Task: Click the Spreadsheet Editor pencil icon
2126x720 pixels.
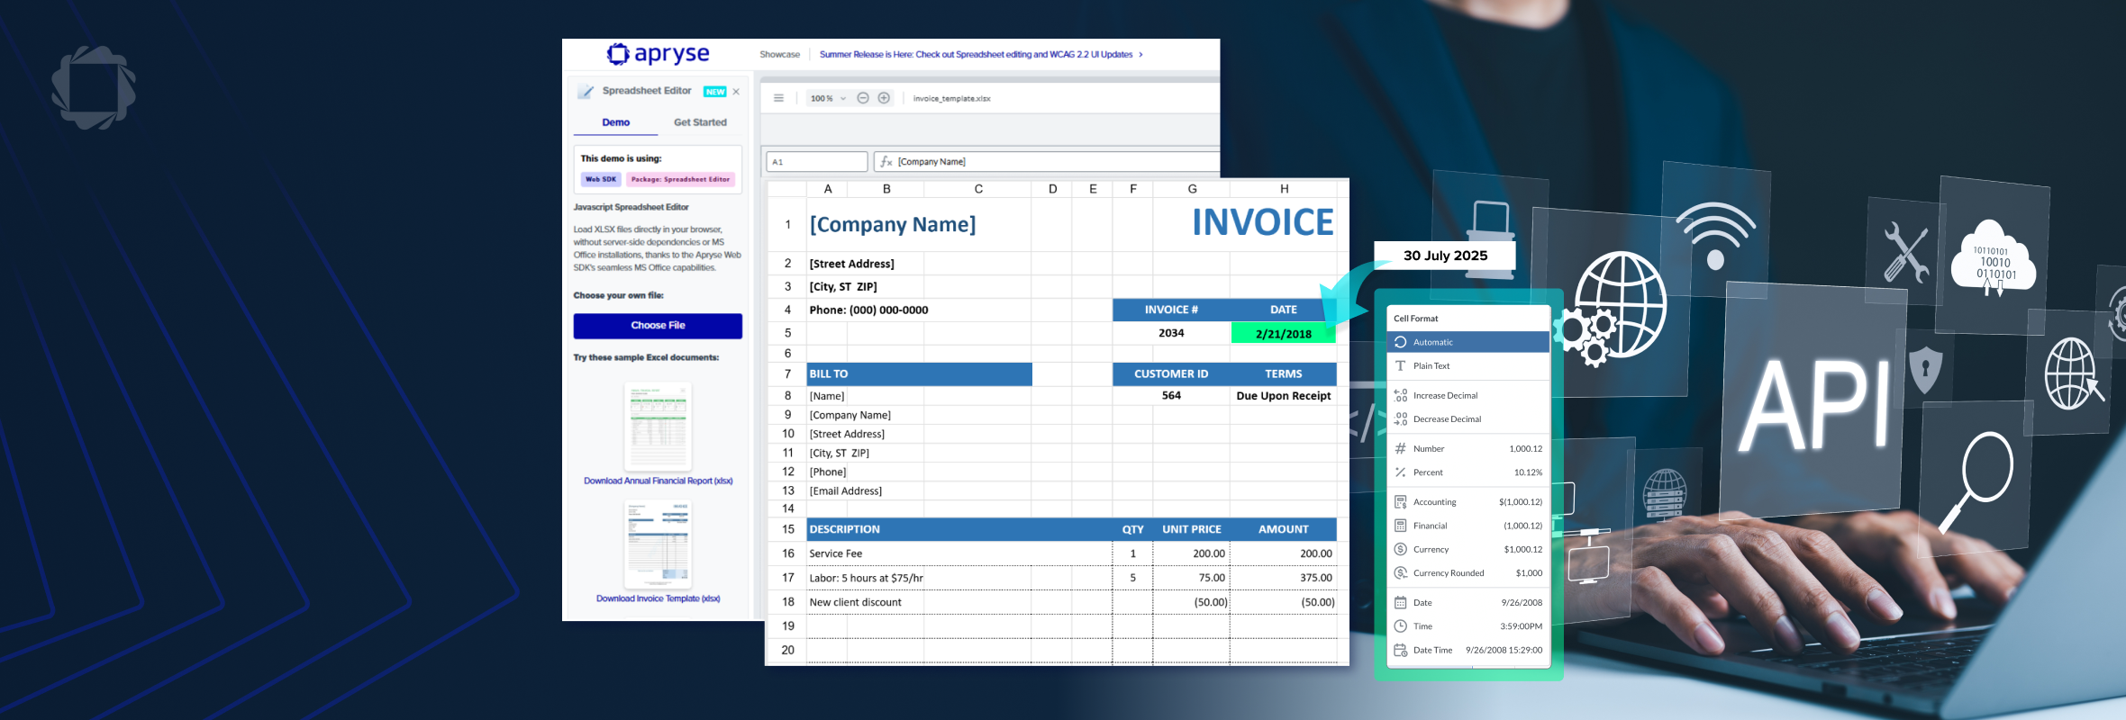Action: [x=586, y=91]
